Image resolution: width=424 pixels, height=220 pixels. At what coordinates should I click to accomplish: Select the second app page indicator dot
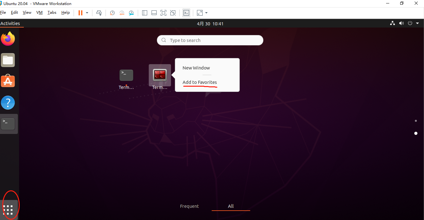point(416,133)
